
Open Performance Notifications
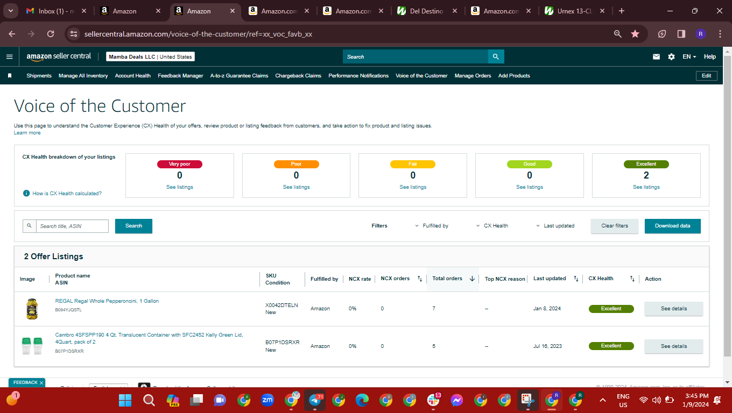pyautogui.click(x=358, y=76)
